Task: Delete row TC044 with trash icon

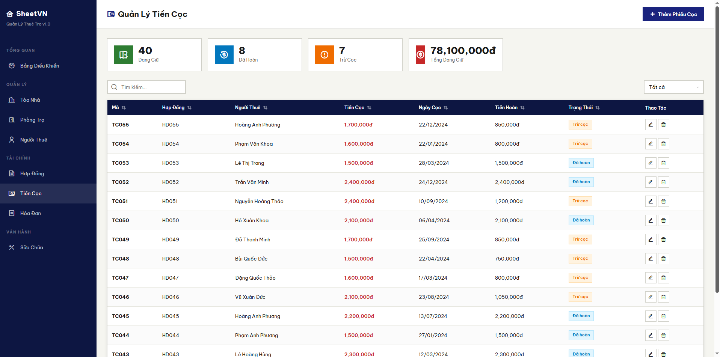Action: click(663, 335)
